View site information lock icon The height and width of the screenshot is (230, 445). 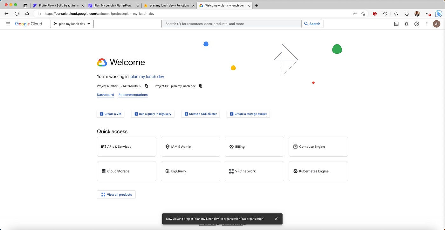pos(39,14)
